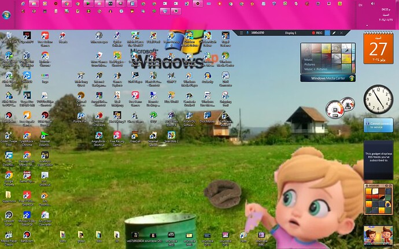
Task: Launch the AVS4YOU Software shortcut
Action: pyautogui.click(x=189, y=119)
